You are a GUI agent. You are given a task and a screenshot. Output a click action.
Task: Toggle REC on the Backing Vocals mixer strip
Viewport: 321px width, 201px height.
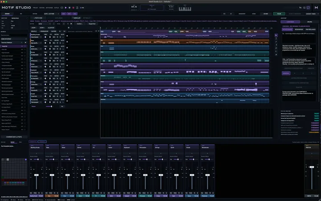pyautogui.click(x=31, y=193)
